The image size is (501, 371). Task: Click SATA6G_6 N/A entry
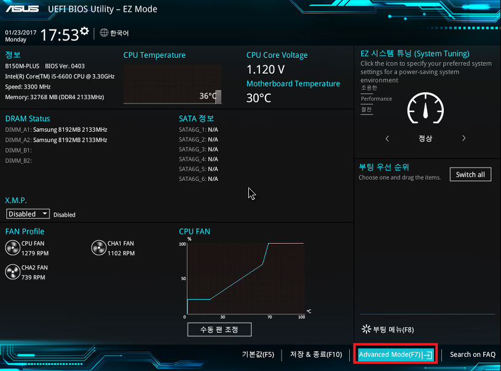coord(199,179)
